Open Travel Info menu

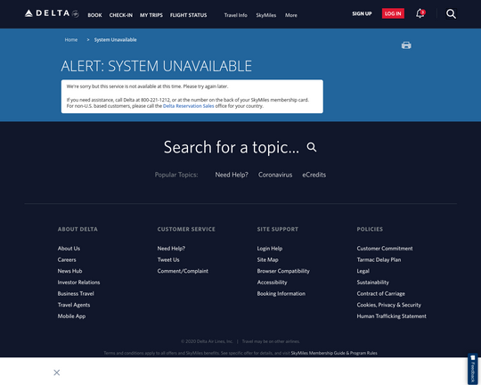click(x=235, y=15)
